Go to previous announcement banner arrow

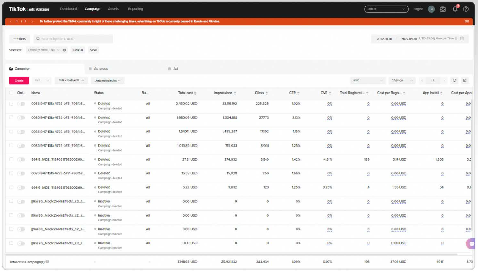point(11,21)
